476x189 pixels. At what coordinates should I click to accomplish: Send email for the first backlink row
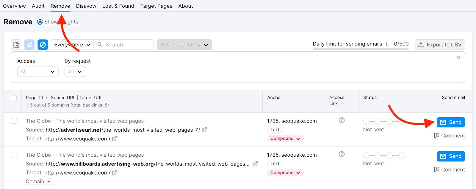[x=450, y=122]
